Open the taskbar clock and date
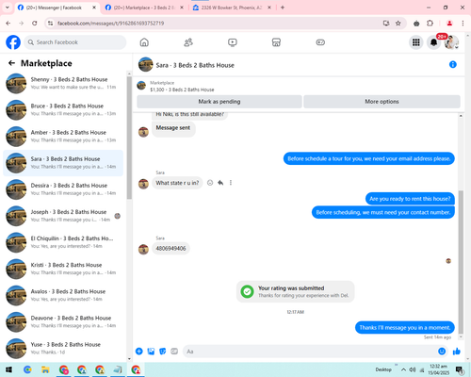Image resolution: width=471 pixels, height=377 pixels. pyautogui.click(x=438, y=369)
